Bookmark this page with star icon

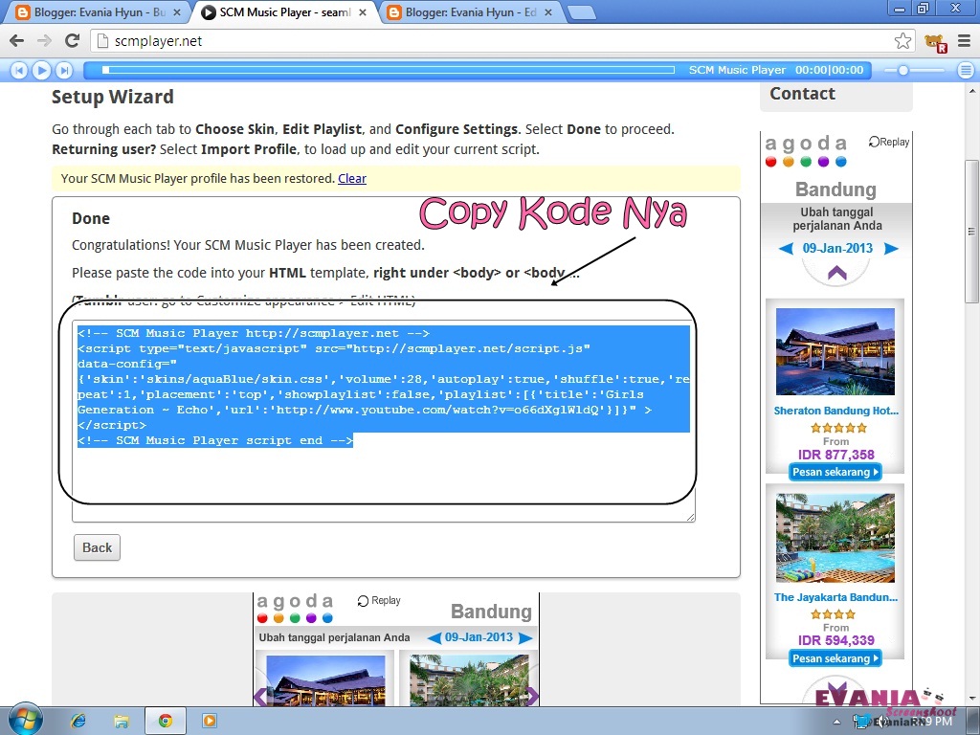coord(902,41)
